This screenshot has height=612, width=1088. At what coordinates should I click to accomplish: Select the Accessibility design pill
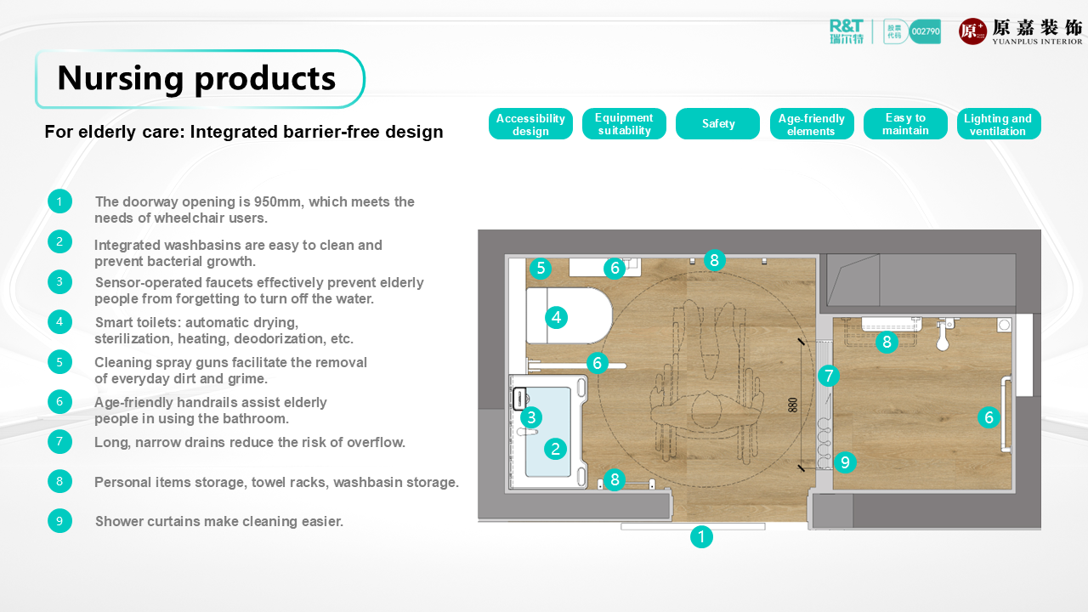[x=530, y=124]
